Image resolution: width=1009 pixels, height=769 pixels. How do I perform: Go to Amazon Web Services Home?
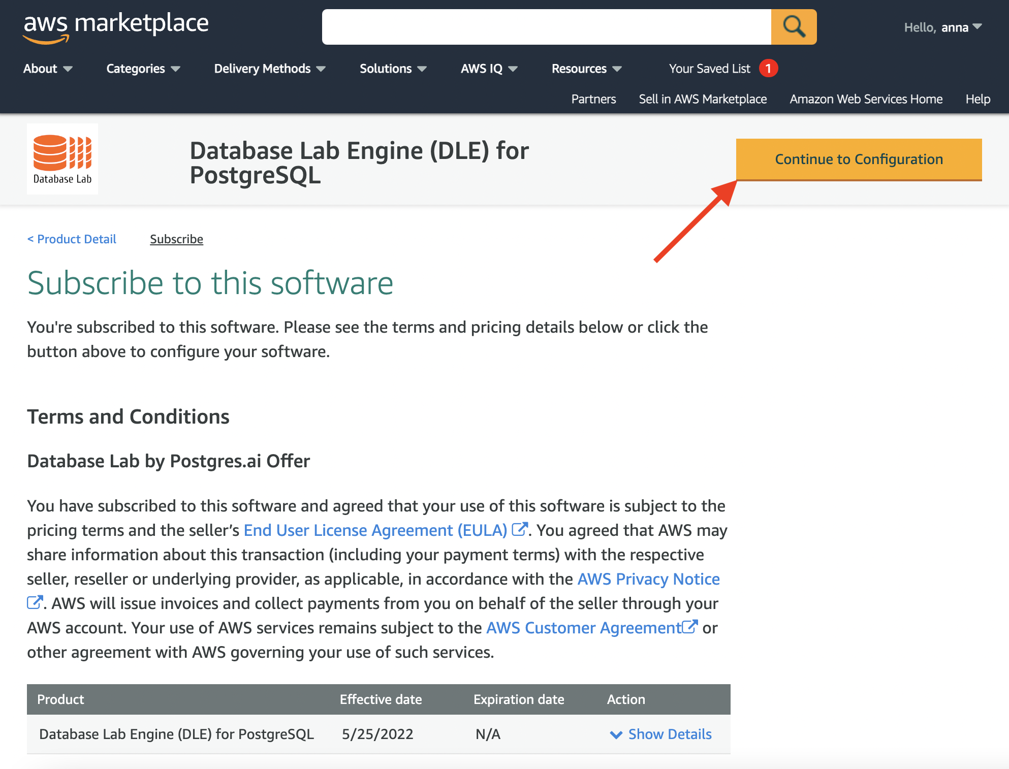pyautogui.click(x=866, y=99)
